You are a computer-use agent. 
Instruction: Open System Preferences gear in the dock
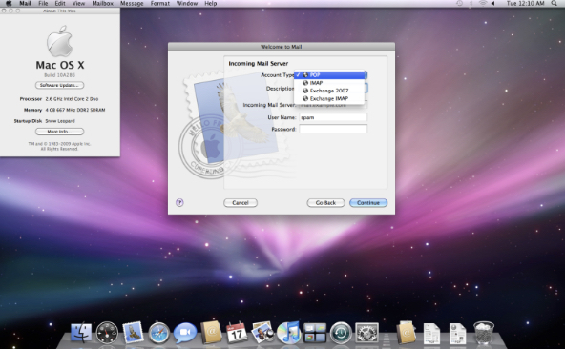[366, 333]
